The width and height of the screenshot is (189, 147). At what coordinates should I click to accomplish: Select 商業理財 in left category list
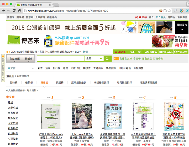click(13, 113)
